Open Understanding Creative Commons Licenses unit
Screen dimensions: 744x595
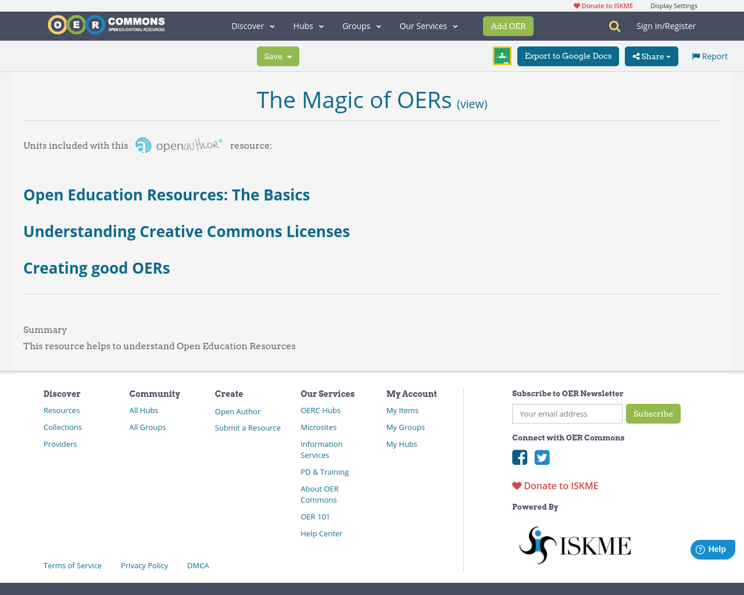click(186, 231)
